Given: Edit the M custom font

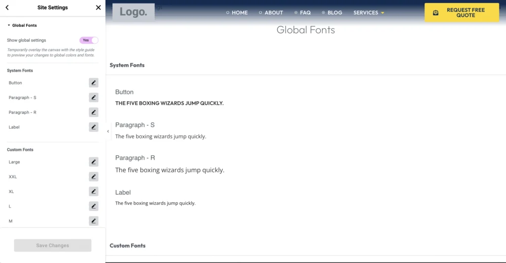Looking at the screenshot, I should click(93, 221).
